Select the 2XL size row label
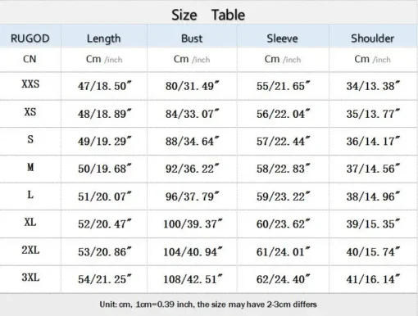418x316 pixels. point(30,250)
